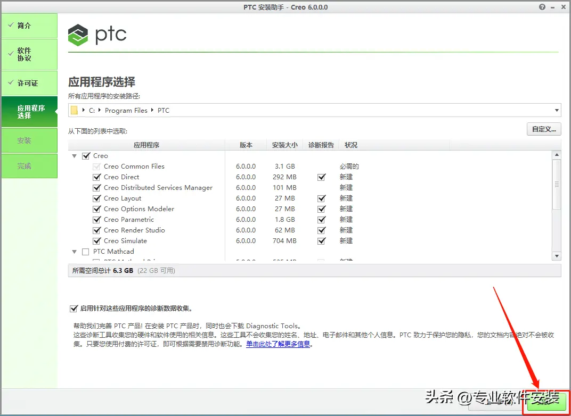Open the install path dropdown arrow
The image size is (571, 416).
(557, 111)
